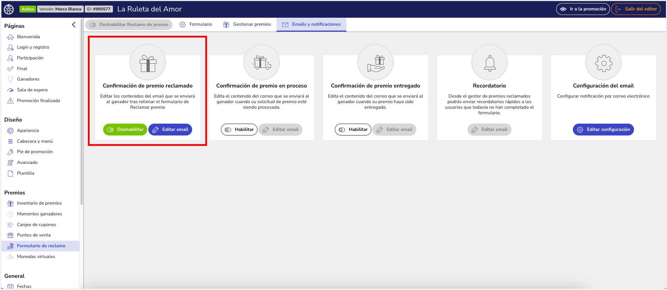
Task: Click the Ganadores trophy icon
Action: click(x=10, y=79)
